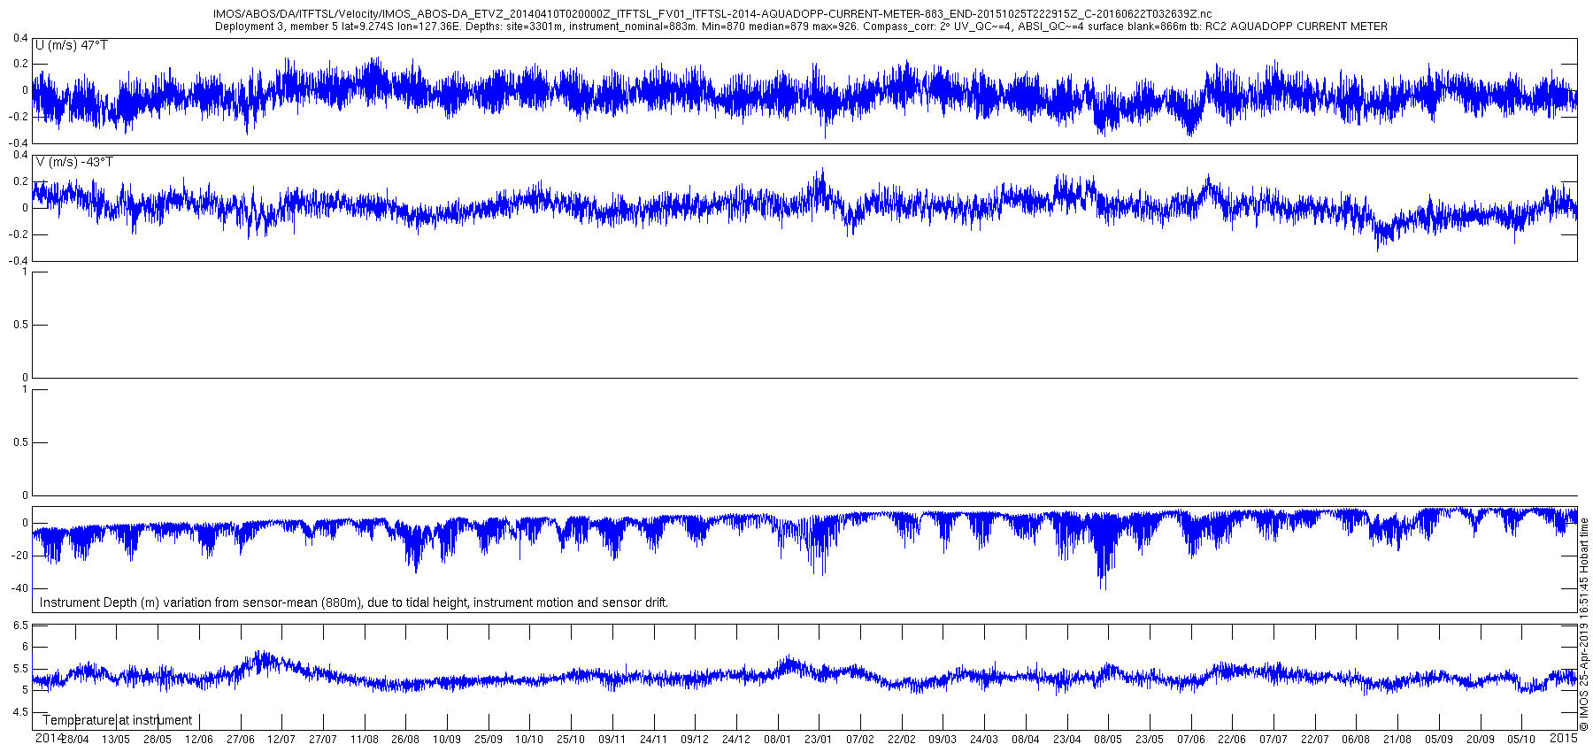Select date tick '07/07'
The height and width of the screenshot is (752, 1593).
(x=1274, y=740)
